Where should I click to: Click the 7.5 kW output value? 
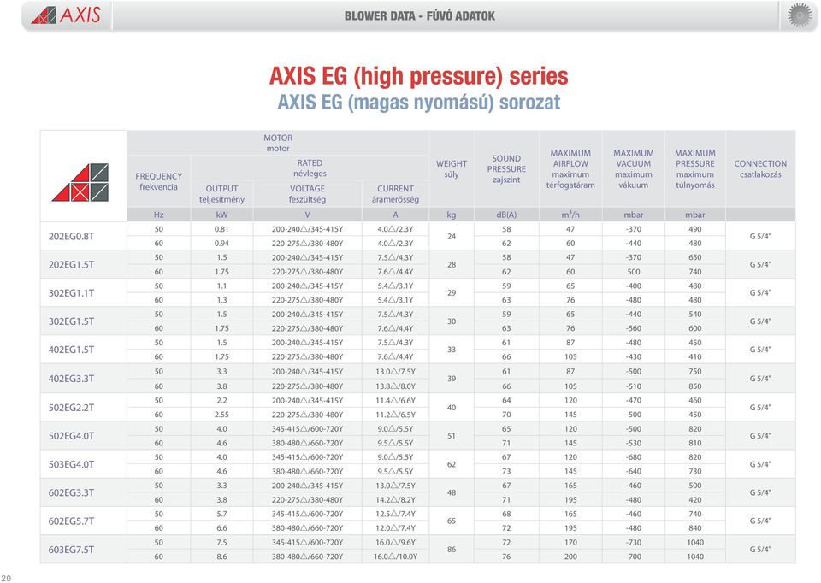click(221, 542)
